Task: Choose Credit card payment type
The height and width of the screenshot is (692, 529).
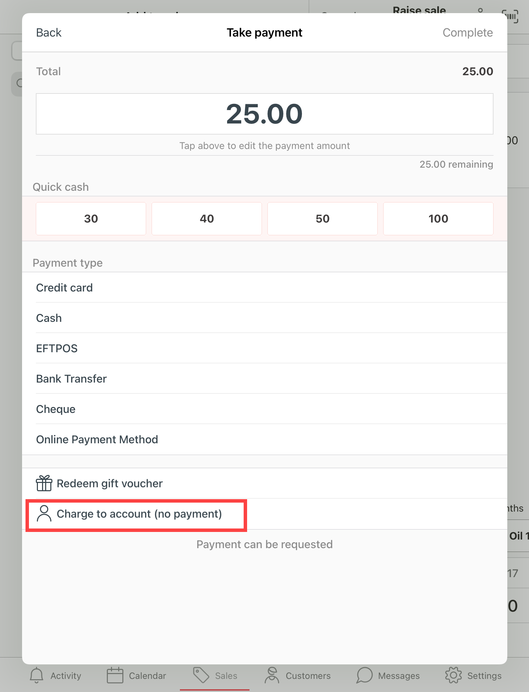Action: coord(64,288)
